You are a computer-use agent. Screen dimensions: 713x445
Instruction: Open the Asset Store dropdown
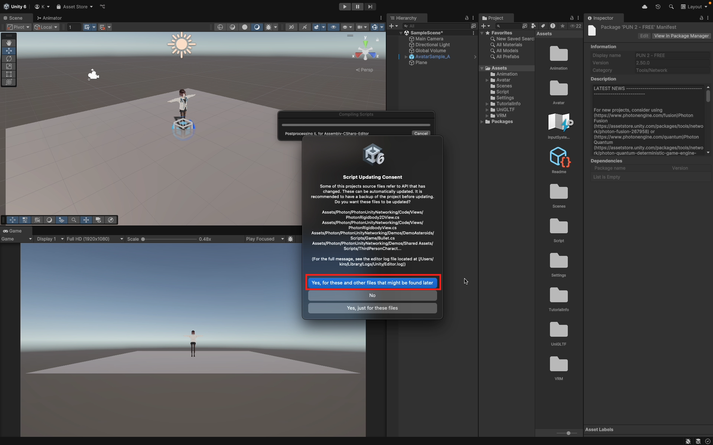tap(74, 7)
